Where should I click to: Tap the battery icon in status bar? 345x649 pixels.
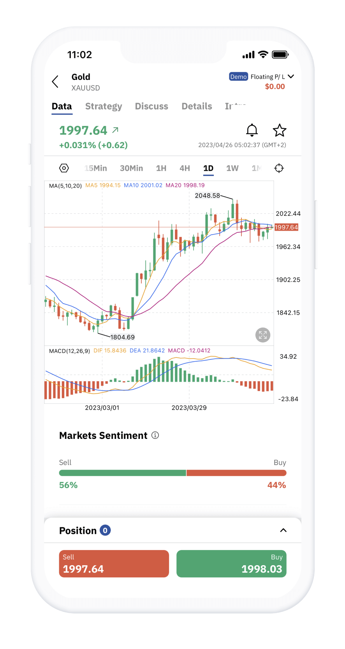click(280, 55)
